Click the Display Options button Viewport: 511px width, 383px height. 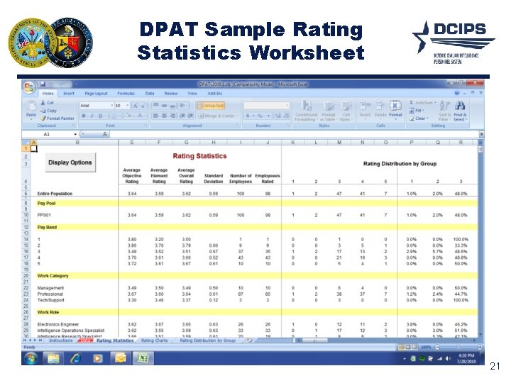(70, 162)
